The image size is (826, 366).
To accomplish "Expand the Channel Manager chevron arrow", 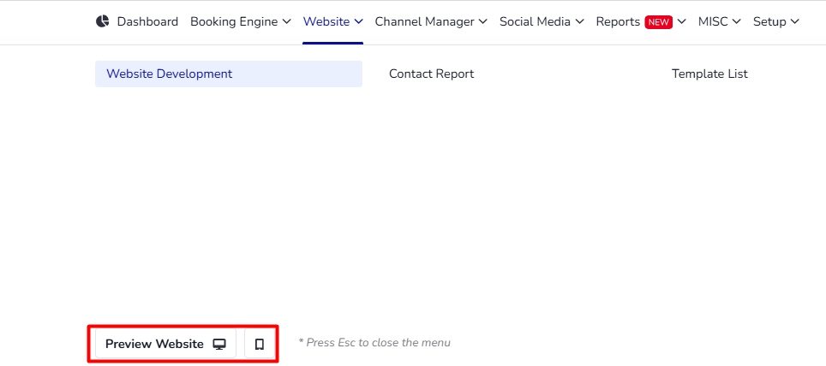I will pyautogui.click(x=483, y=22).
